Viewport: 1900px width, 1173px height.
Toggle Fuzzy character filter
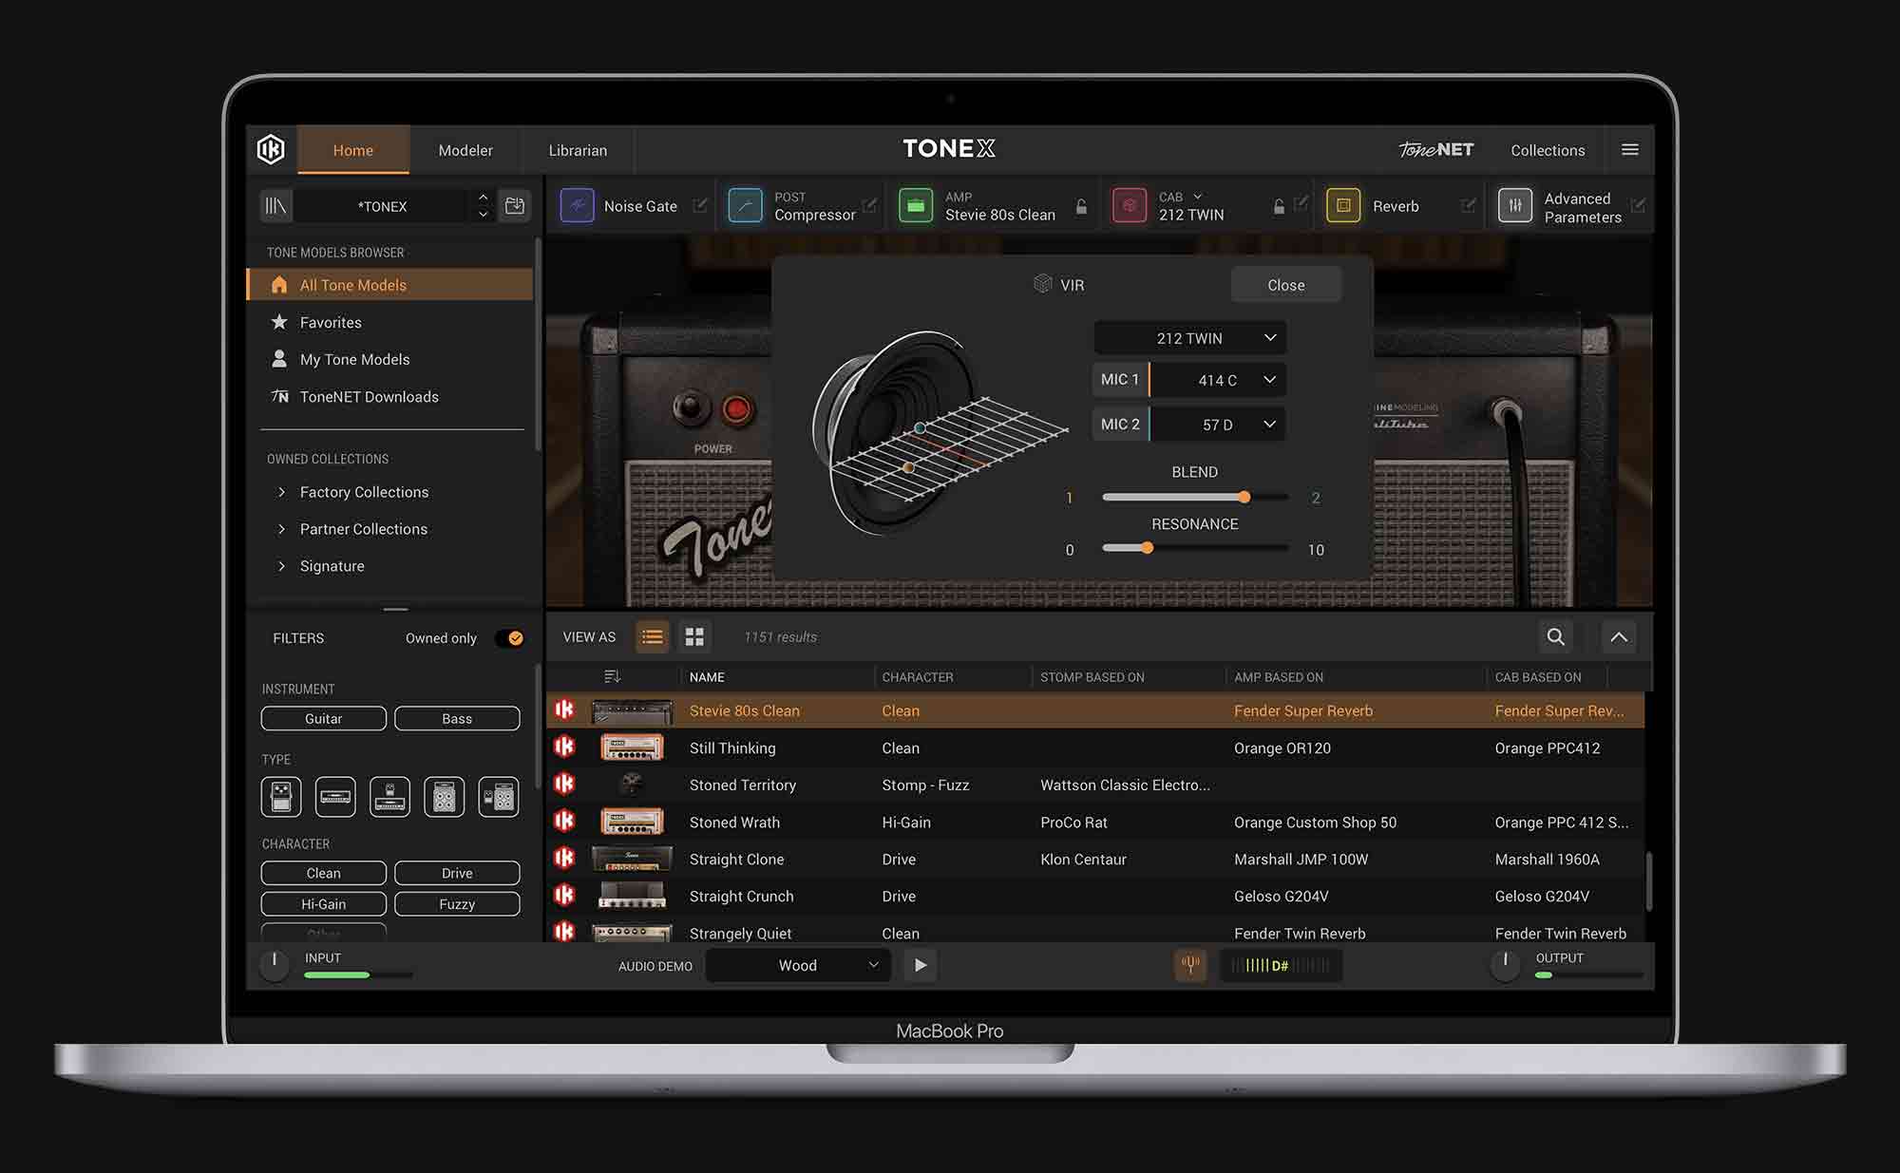click(x=457, y=904)
